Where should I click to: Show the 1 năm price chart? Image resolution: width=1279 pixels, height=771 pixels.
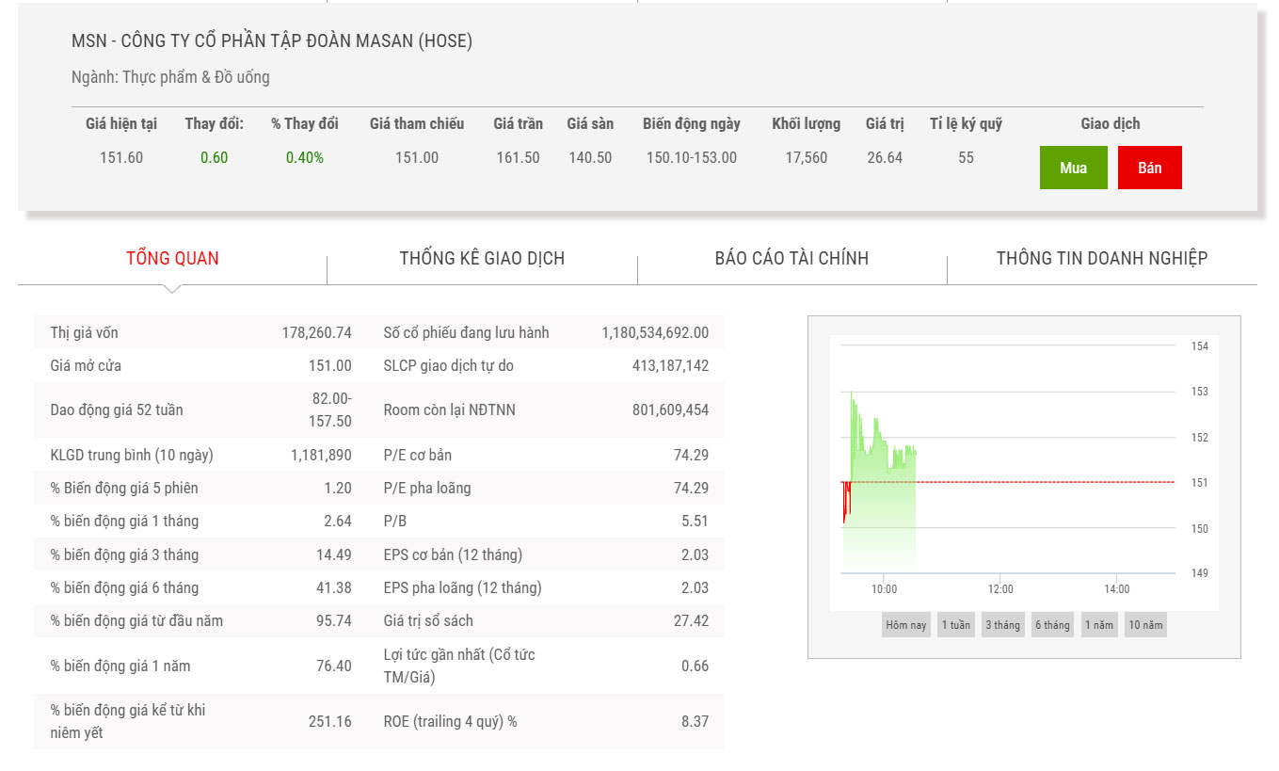(1098, 625)
